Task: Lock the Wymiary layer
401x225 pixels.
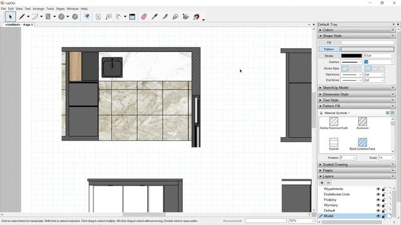Action: pos(383,205)
